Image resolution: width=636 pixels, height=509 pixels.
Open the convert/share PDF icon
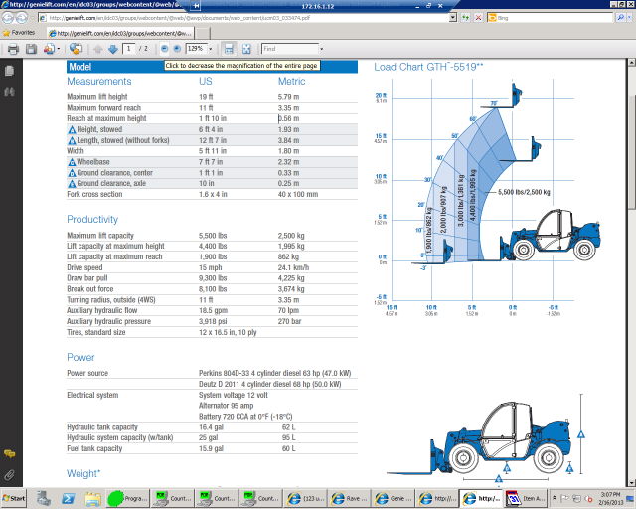click(49, 49)
